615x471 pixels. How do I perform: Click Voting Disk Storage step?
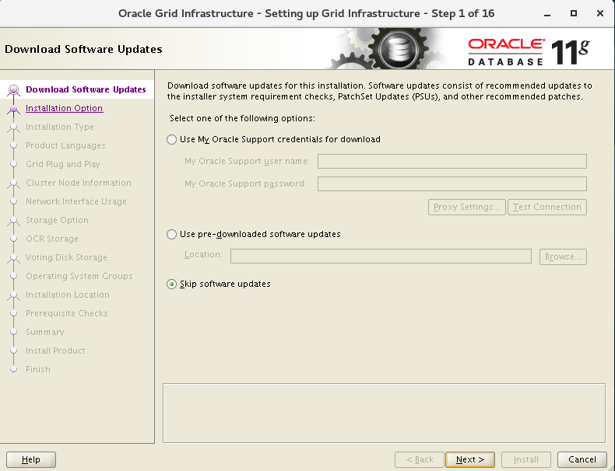(66, 257)
